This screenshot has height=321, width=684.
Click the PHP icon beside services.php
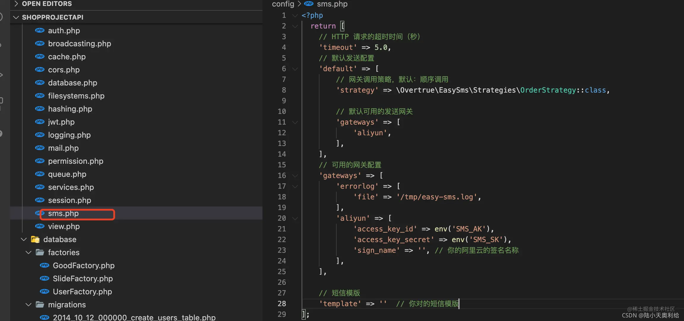(x=40, y=187)
